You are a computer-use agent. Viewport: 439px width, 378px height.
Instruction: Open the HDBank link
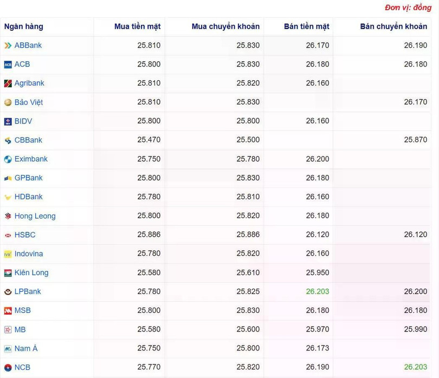pyautogui.click(x=29, y=197)
